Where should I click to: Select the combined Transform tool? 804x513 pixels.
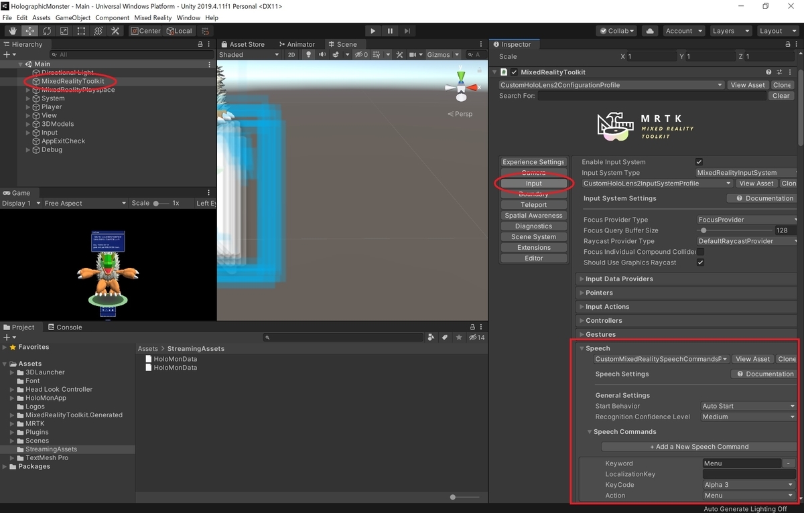pos(98,31)
